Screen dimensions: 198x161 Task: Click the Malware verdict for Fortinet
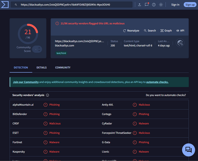click(54, 142)
